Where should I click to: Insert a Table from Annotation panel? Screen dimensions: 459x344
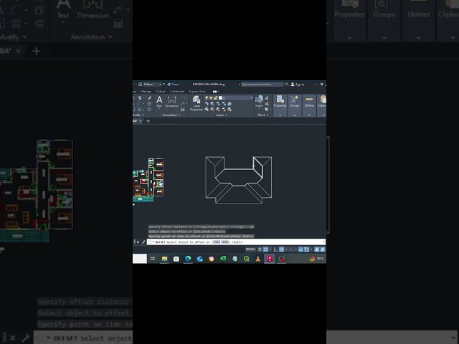pyautogui.click(x=183, y=110)
